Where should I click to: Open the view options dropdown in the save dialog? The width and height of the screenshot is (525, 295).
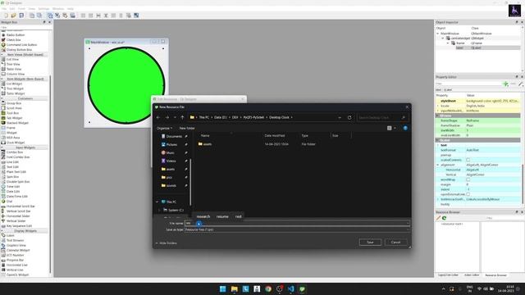[395, 128]
